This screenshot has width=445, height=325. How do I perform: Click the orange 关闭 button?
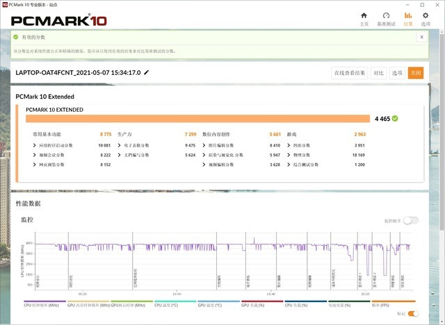416,73
